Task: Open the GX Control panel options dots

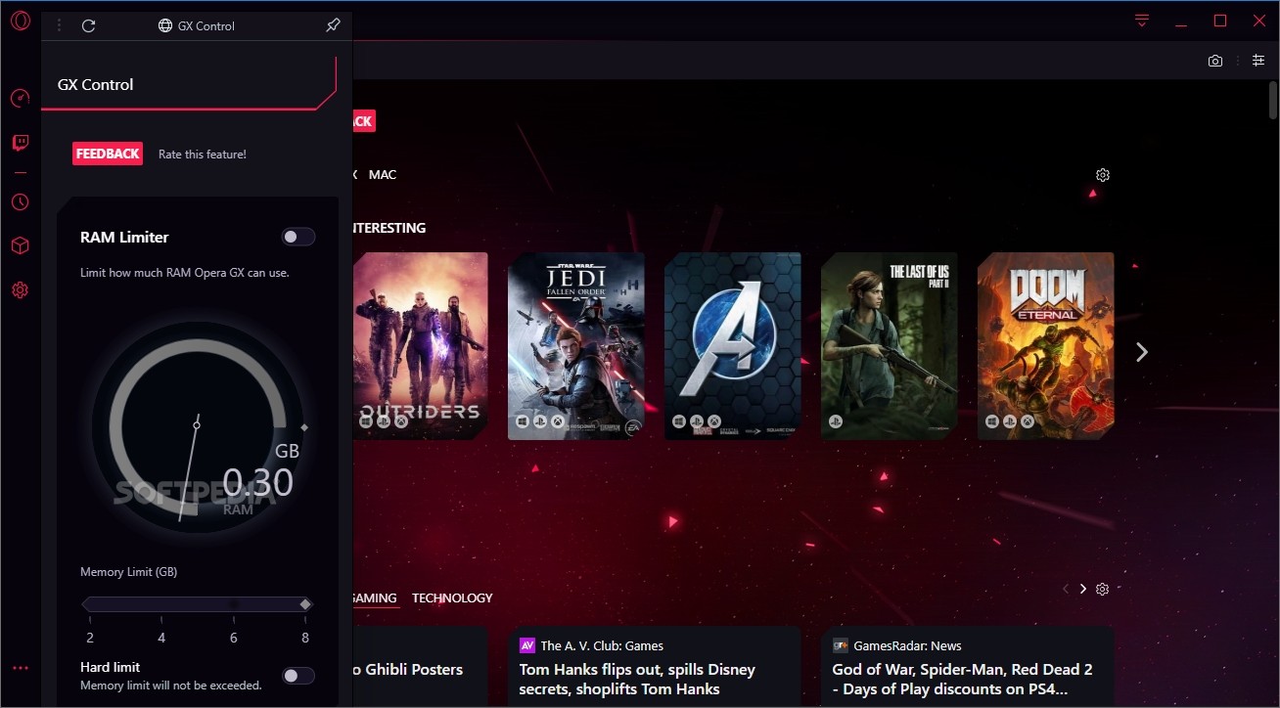Action: 59,25
